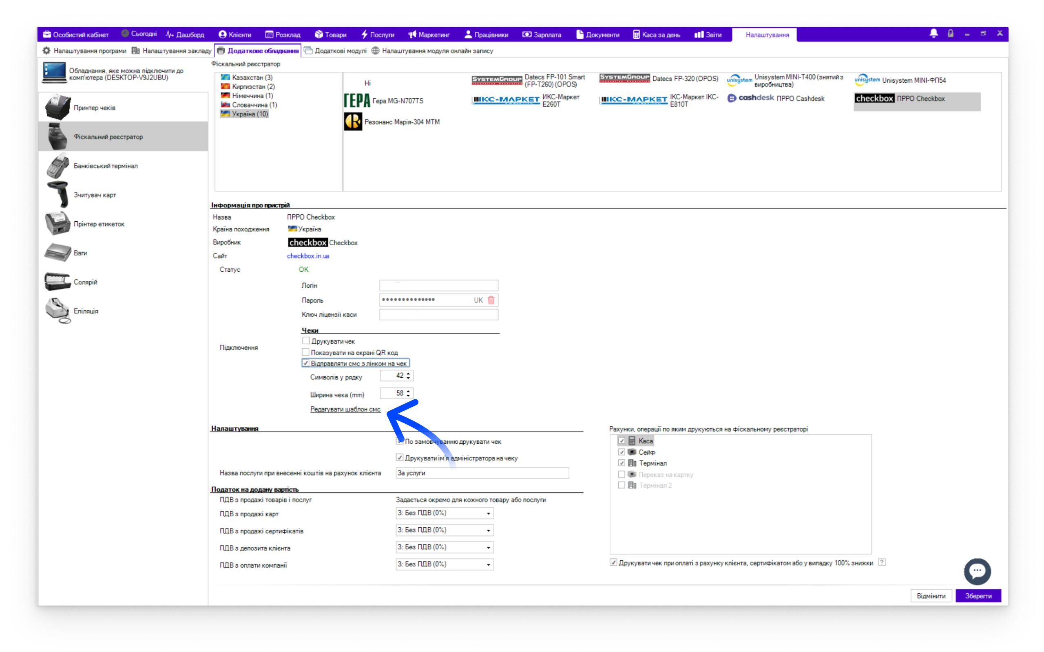Open ПДВ з оплати компанії dropdown
This screenshot has width=1044, height=652.
point(445,564)
